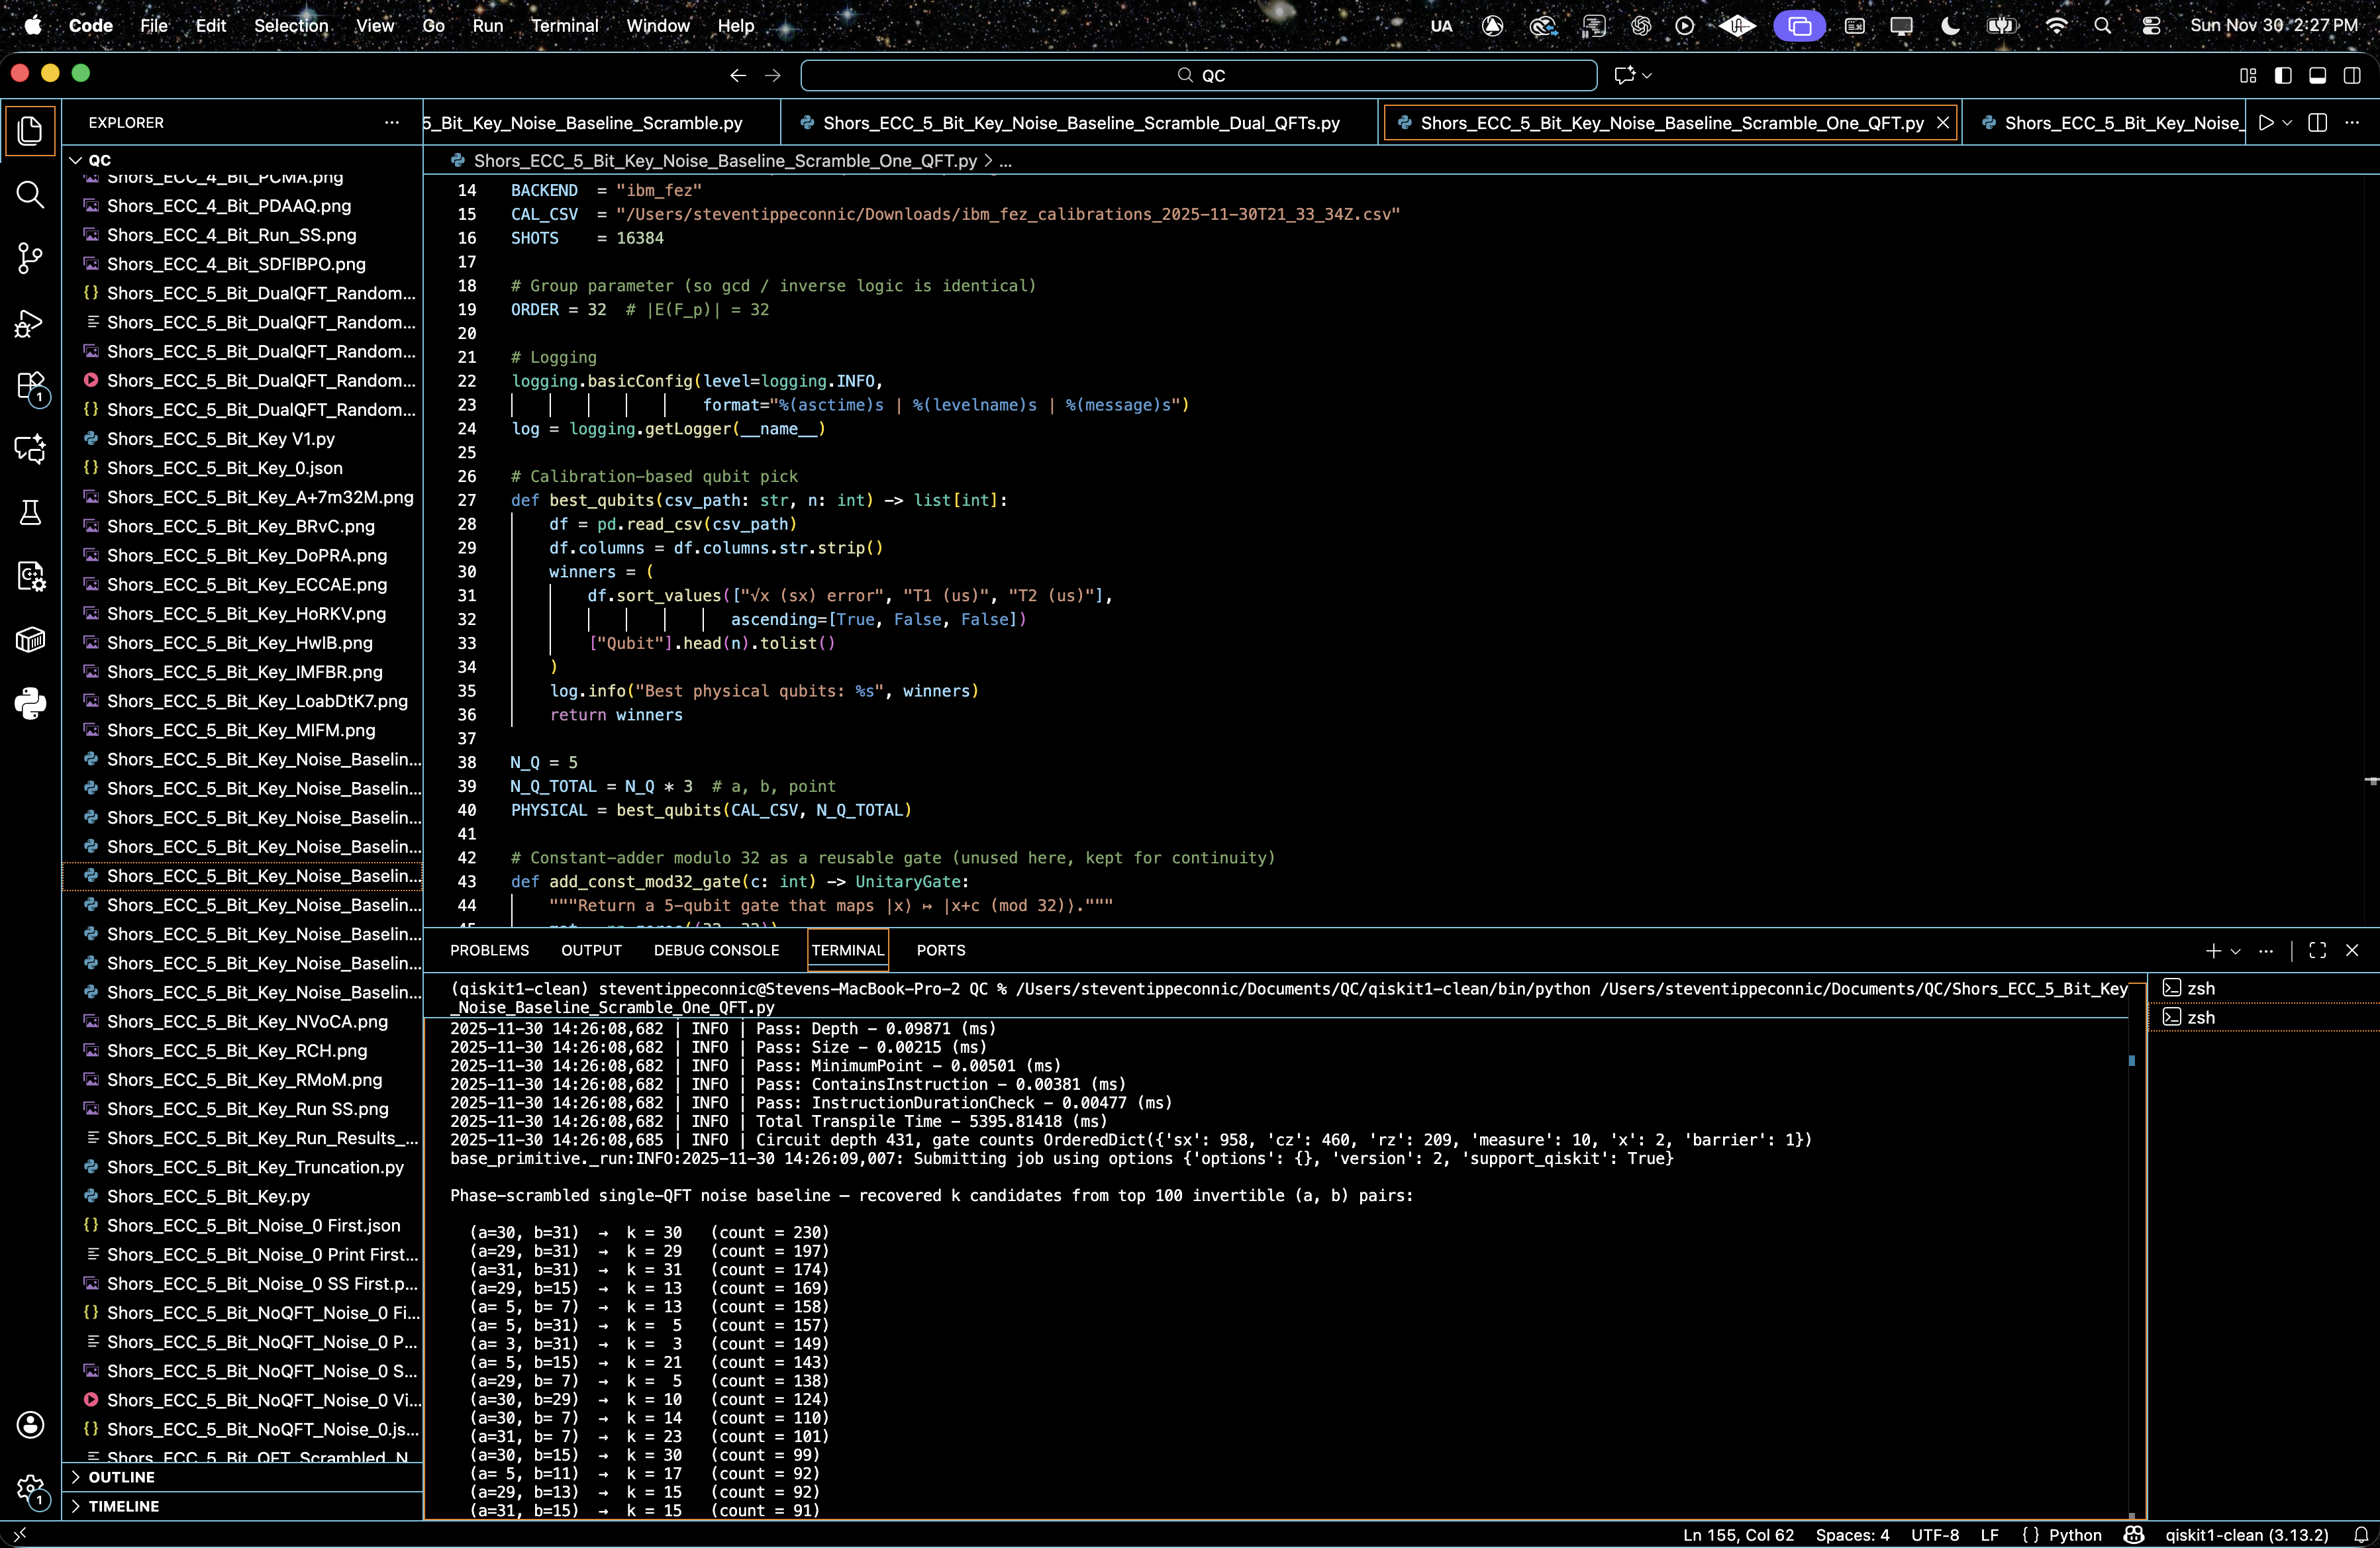Open Run and Debug view

click(30, 322)
